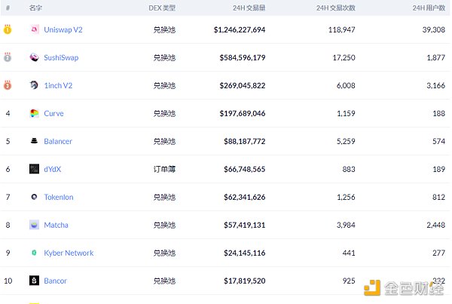The width and height of the screenshot is (452, 304).
Task: Open the SushiSwap link
Action: coord(61,57)
